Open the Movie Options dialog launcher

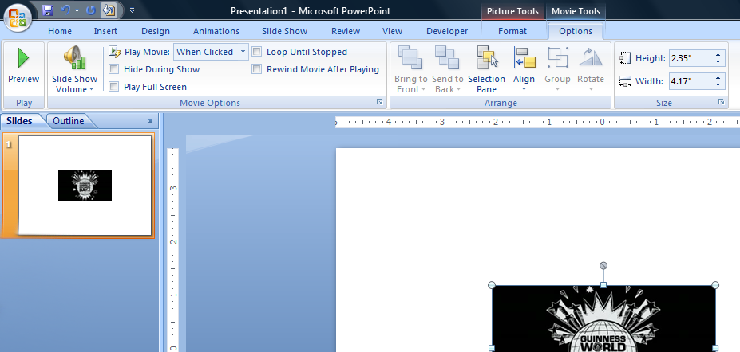[x=379, y=103]
